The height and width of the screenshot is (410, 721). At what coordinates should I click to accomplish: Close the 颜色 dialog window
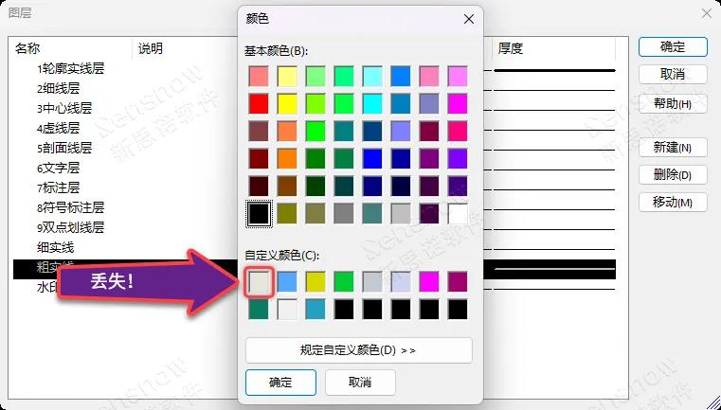(x=468, y=19)
